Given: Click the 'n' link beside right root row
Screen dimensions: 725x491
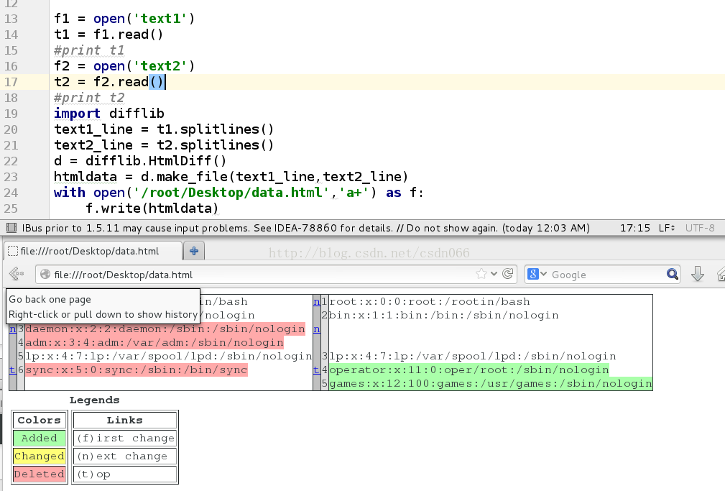Looking at the screenshot, I should [317, 302].
